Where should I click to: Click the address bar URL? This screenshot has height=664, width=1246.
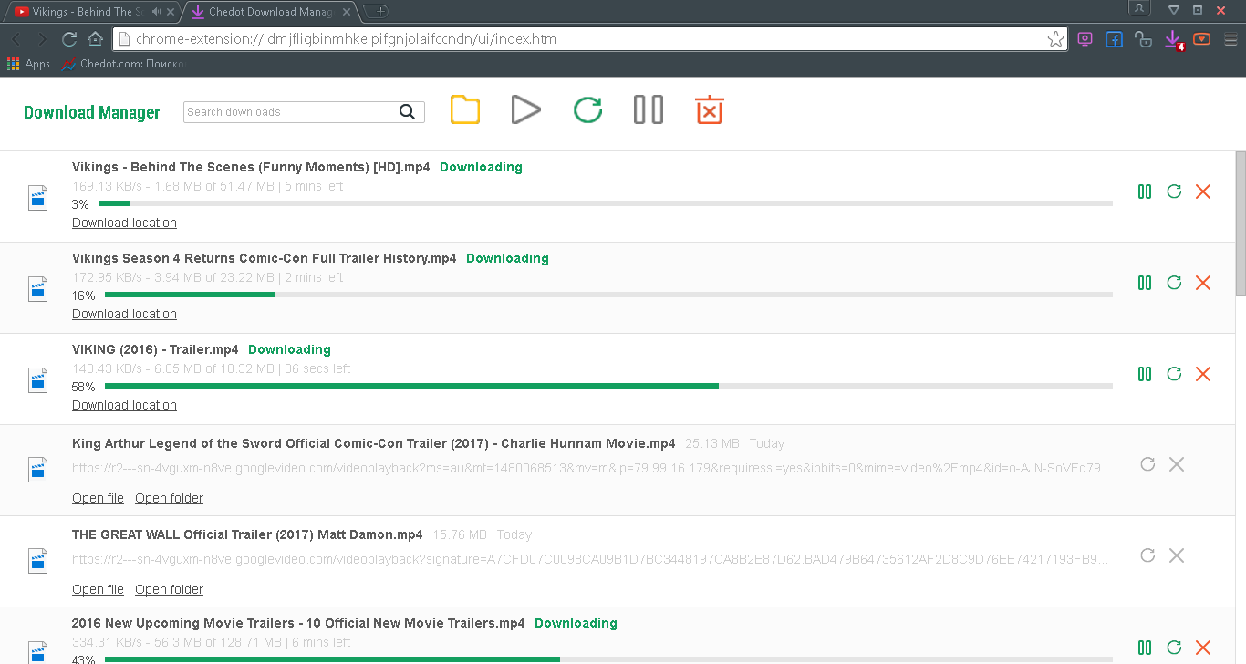click(346, 39)
